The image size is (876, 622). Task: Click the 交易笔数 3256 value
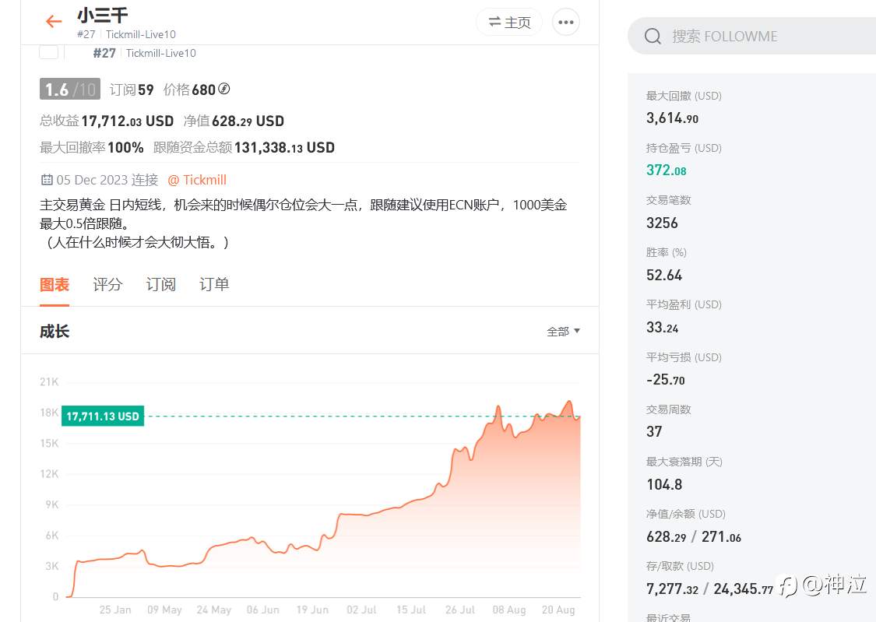tap(662, 223)
